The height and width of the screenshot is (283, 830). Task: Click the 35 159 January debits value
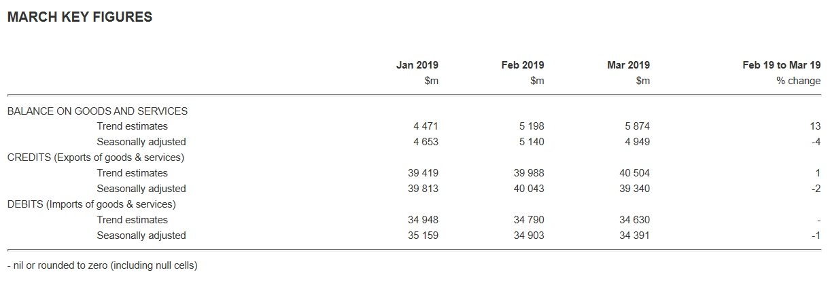pos(423,235)
